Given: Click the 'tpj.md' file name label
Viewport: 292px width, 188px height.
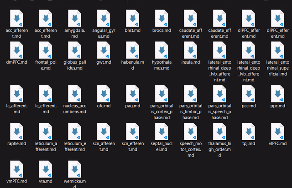Looking at the screenshot, I should (x=249, y=143).
